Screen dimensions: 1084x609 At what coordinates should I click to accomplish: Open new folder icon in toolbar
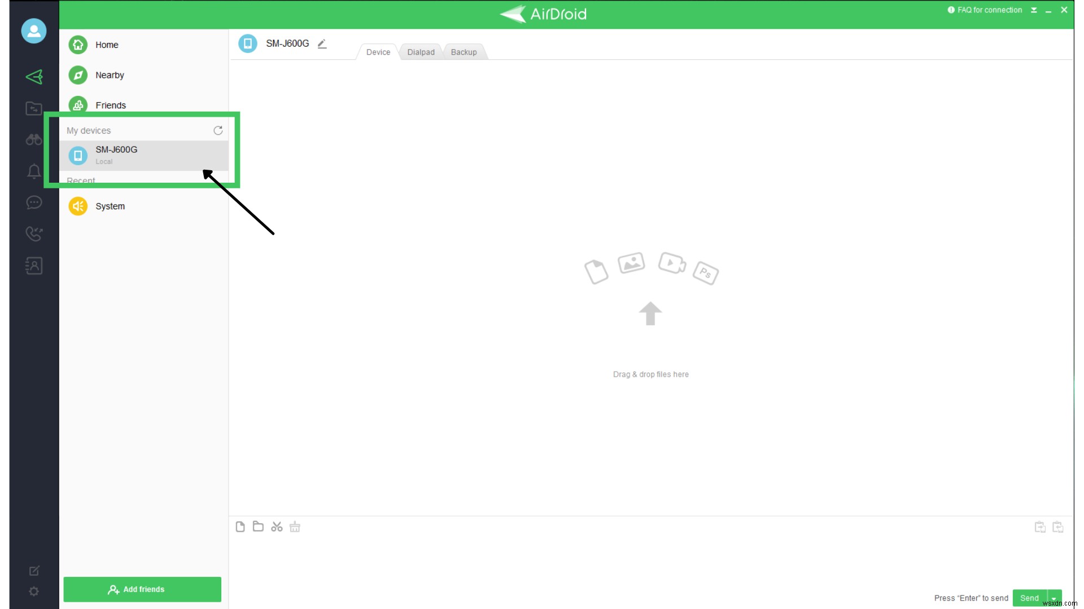click(257, 527)
